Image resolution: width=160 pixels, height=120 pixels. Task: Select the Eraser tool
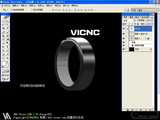(3, 39)
